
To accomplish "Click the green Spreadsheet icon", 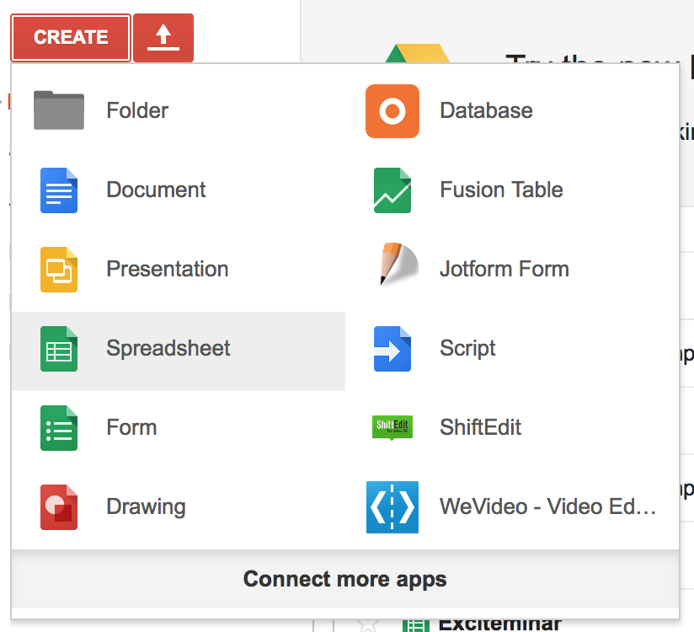I will [59, 349].
